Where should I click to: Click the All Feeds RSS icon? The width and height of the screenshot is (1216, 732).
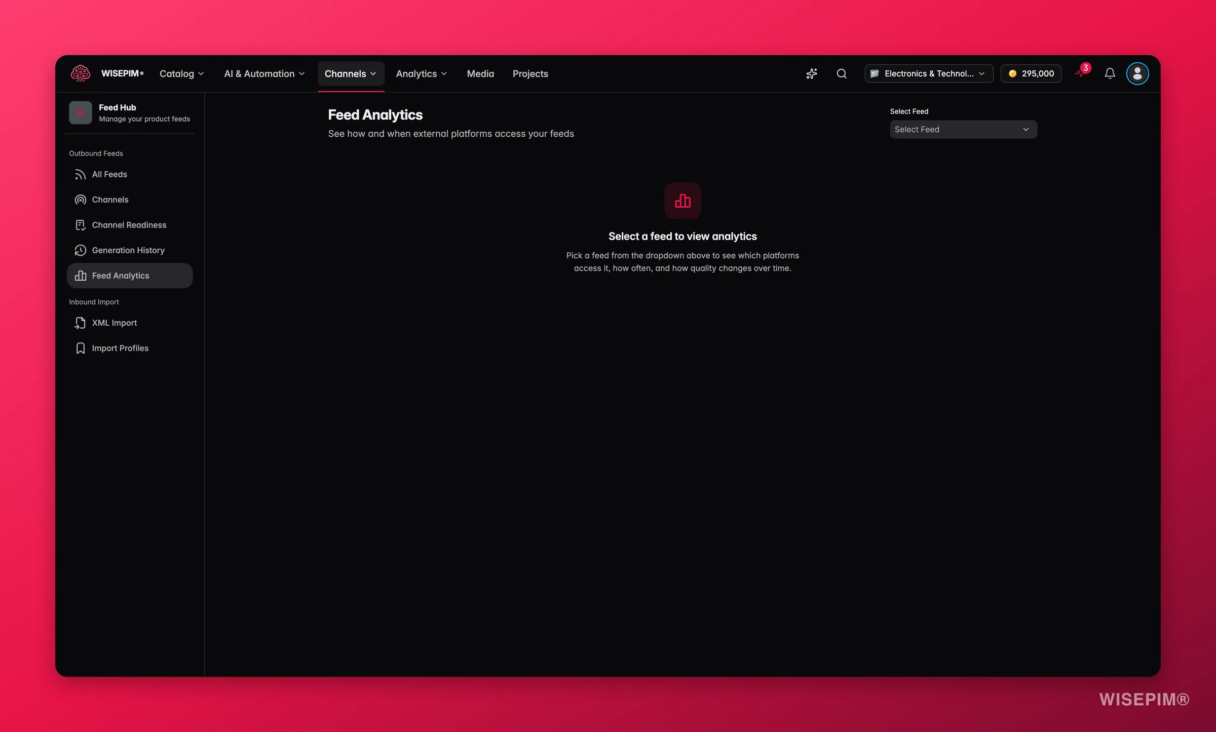pos(80,174)
